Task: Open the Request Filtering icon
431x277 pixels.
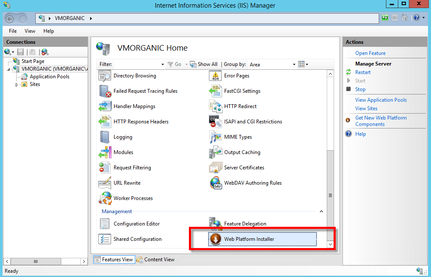Action: coord(105,168)
